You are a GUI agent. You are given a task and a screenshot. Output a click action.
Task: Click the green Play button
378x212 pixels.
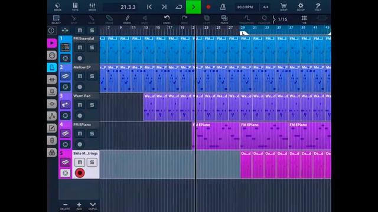tap(193, 7)
